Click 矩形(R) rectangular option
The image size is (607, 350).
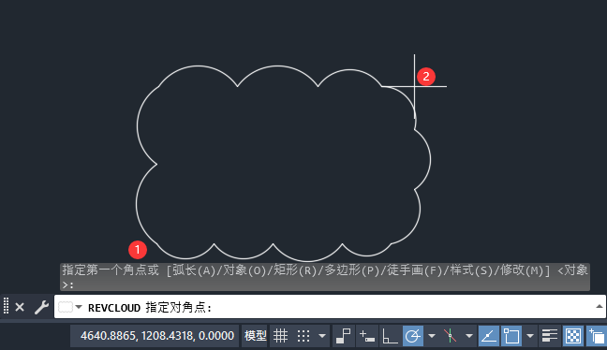tap(295, 270)
